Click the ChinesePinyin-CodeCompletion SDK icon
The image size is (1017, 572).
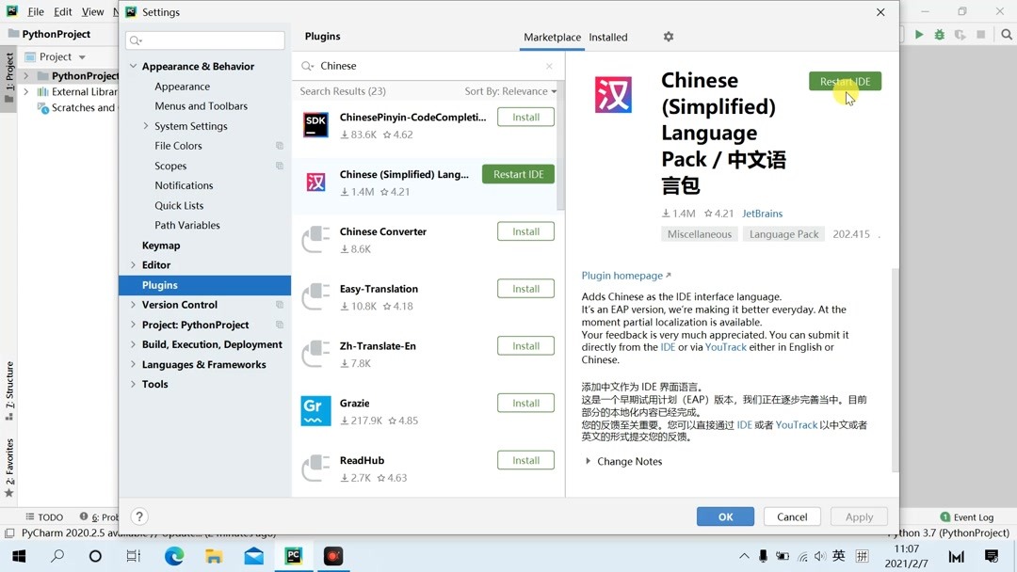pyautogui.click(x=315, y=123)
